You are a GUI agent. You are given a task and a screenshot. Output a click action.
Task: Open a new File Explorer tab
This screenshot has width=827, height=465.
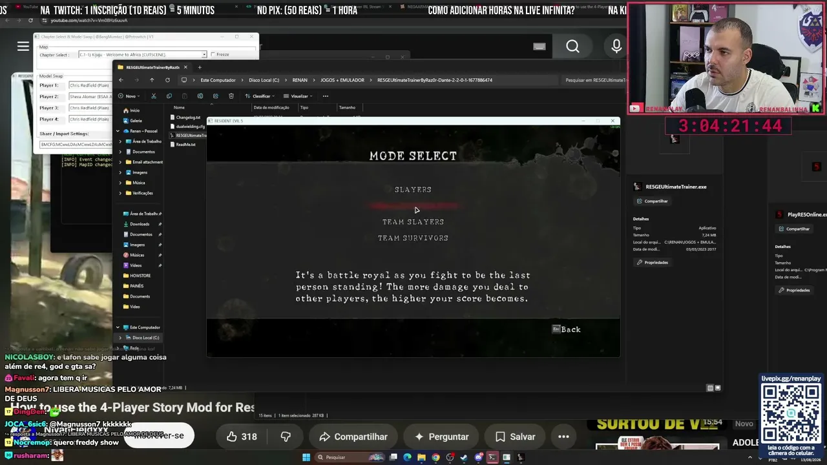200,67
